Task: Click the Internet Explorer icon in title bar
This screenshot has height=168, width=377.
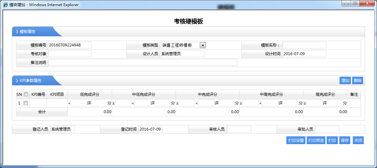Action: [x=5, y=5]
